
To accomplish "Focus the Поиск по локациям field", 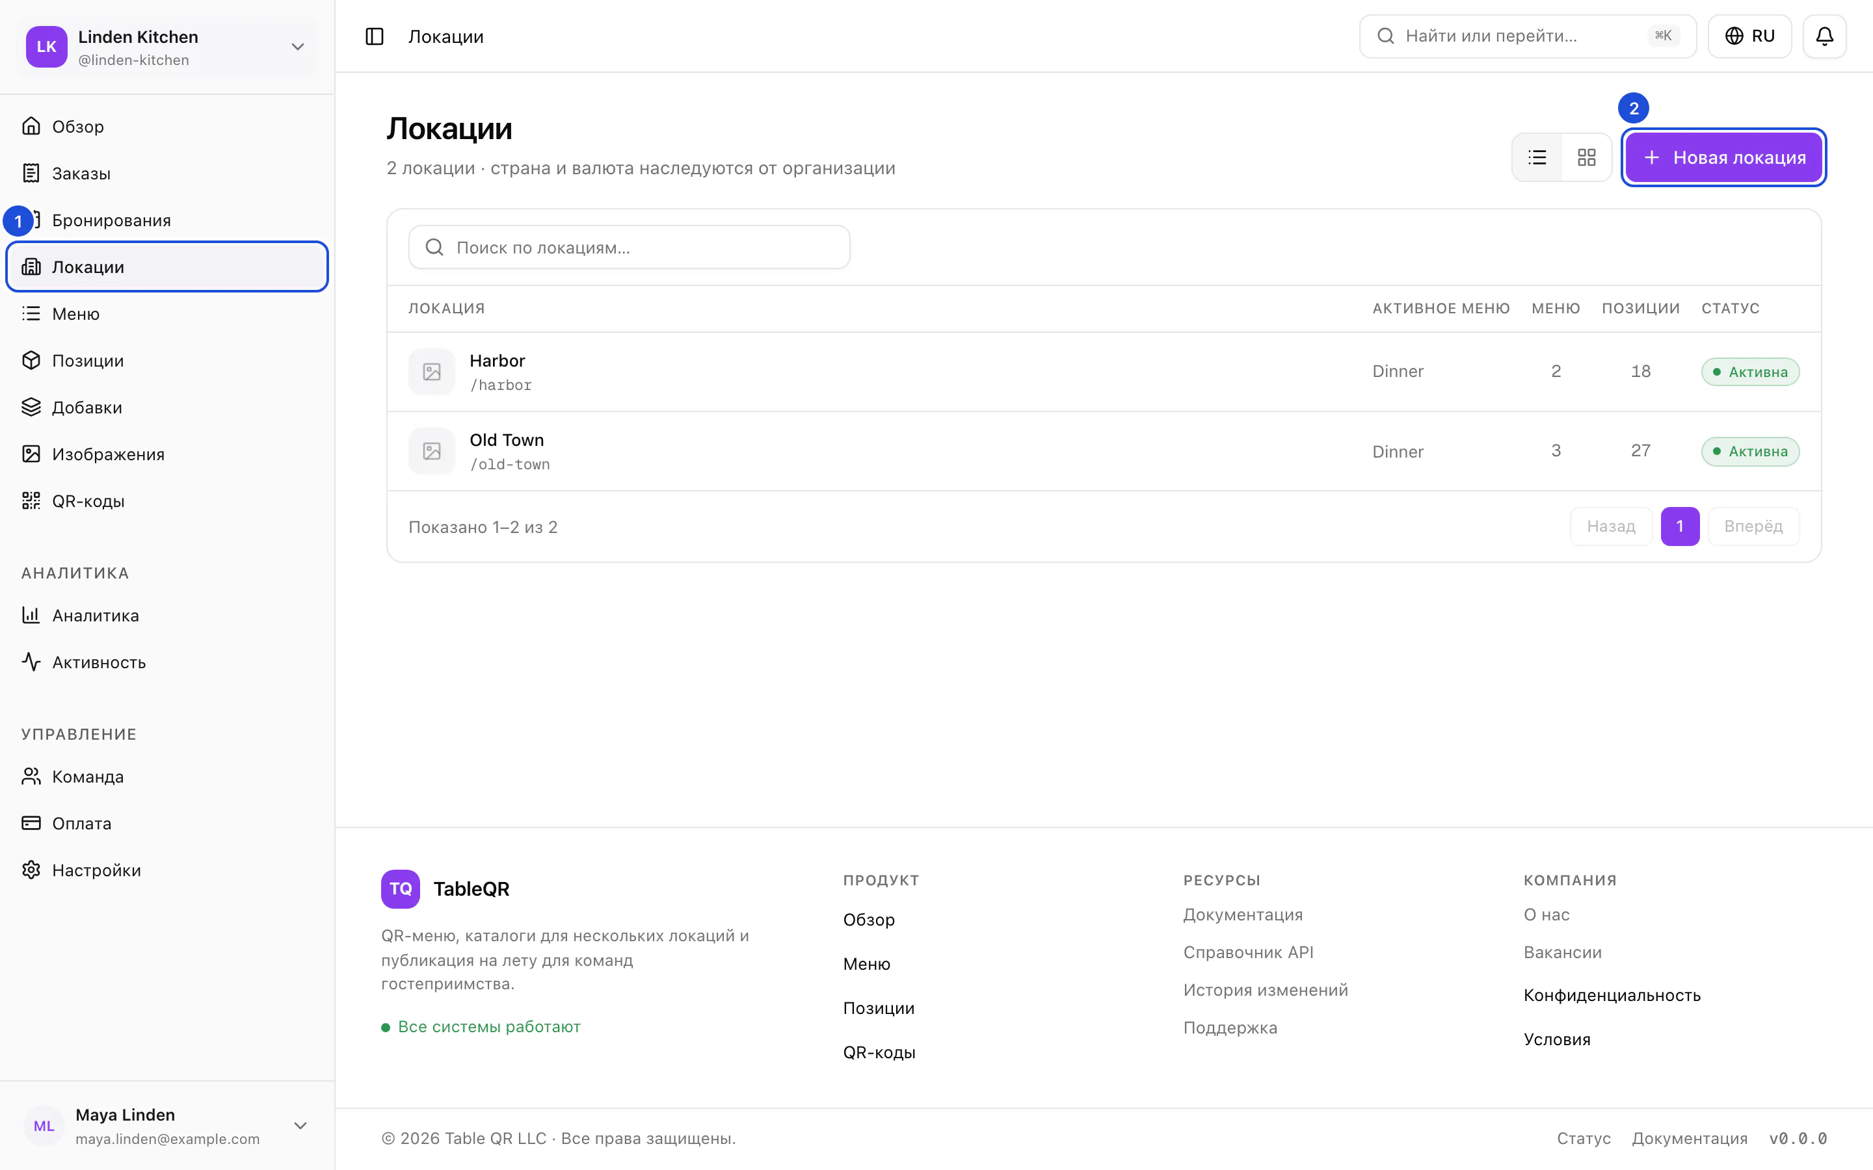I will click(630, 248).
